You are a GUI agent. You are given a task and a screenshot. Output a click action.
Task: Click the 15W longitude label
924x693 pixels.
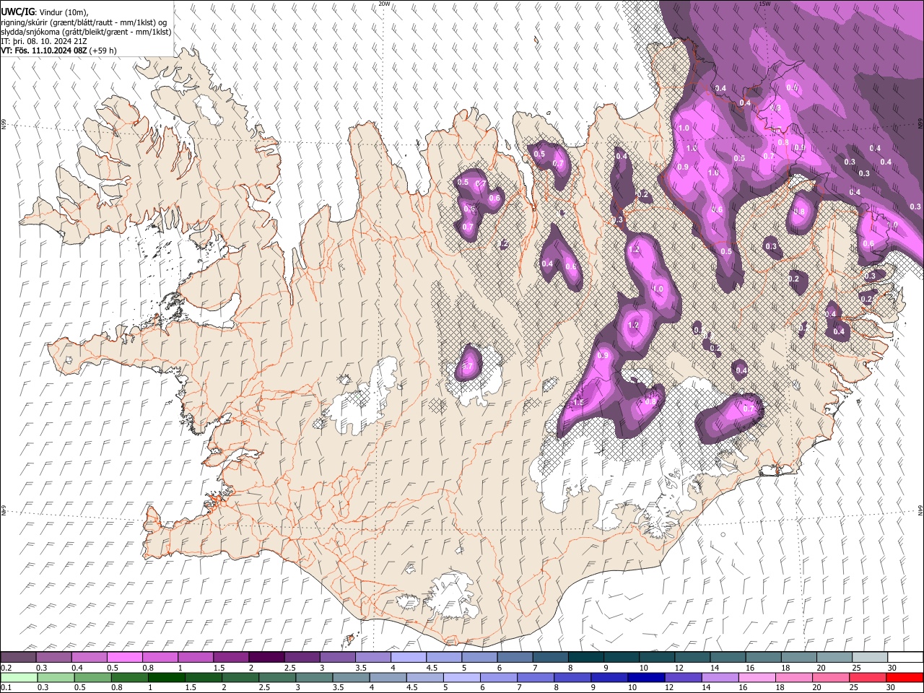click(764, 4)
